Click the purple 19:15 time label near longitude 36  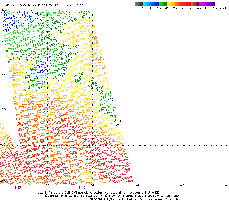[81, 188]
